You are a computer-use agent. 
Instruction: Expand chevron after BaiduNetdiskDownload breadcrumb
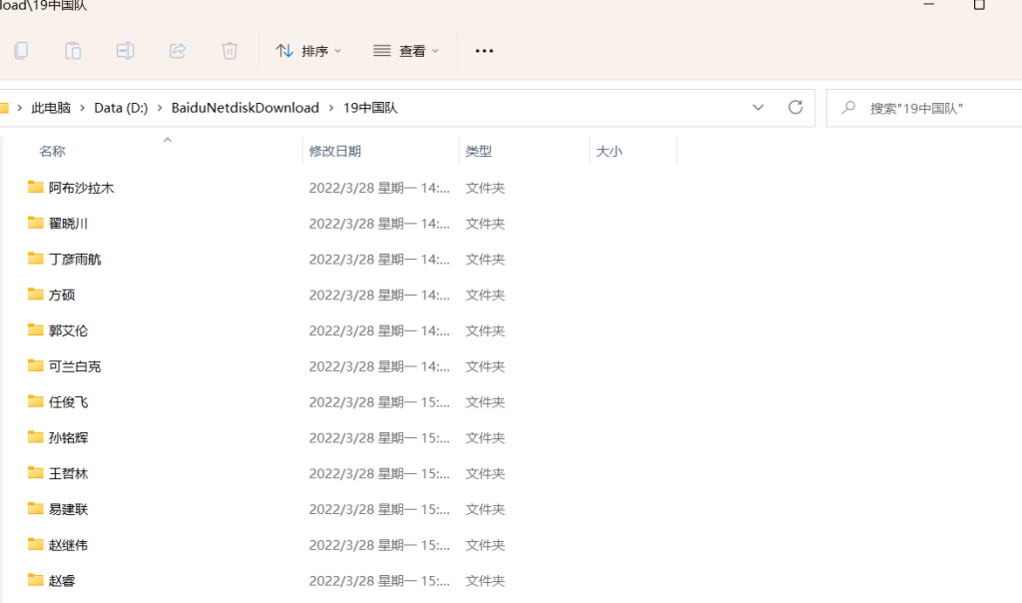coord(331,108)
